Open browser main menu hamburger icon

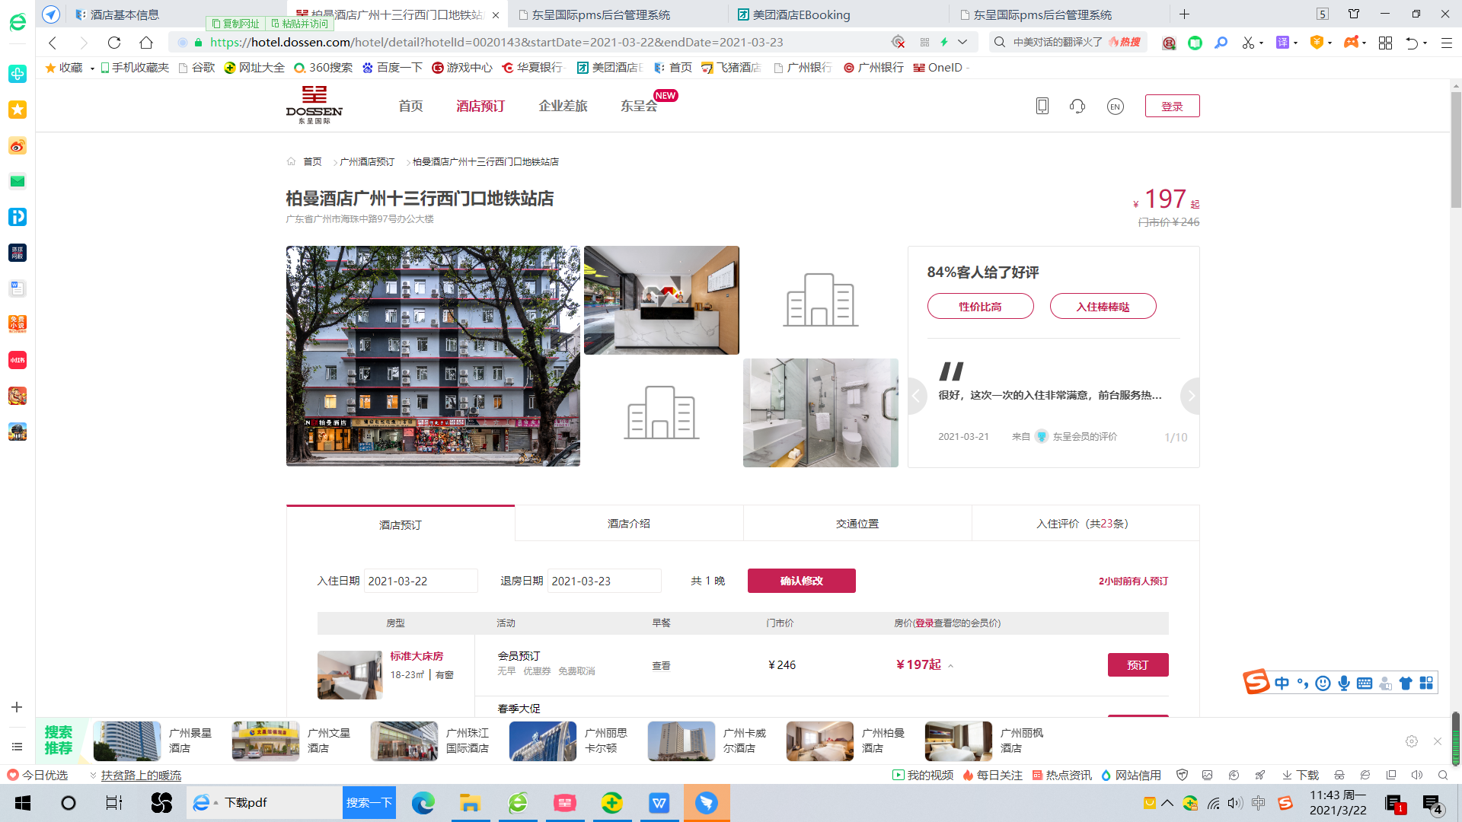click(1447, 43)
